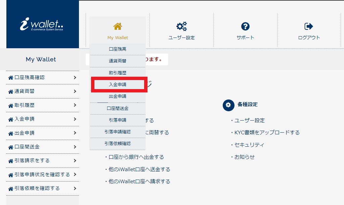Open sidebar 口座間送金 link
Image resolution: width=344 pixels, height=205 pixels.
point(27,147)
